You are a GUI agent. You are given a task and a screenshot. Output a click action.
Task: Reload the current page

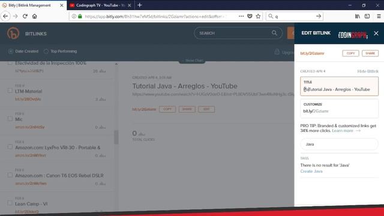point(25,16)
